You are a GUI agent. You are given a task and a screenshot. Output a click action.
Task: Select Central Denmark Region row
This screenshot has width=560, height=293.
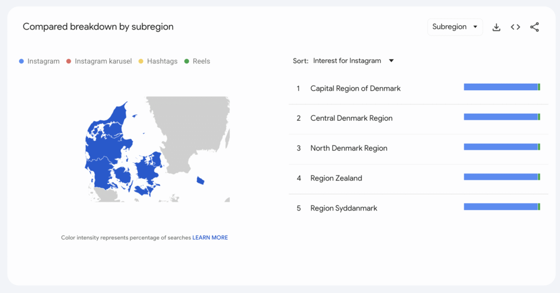pos(418,119)
